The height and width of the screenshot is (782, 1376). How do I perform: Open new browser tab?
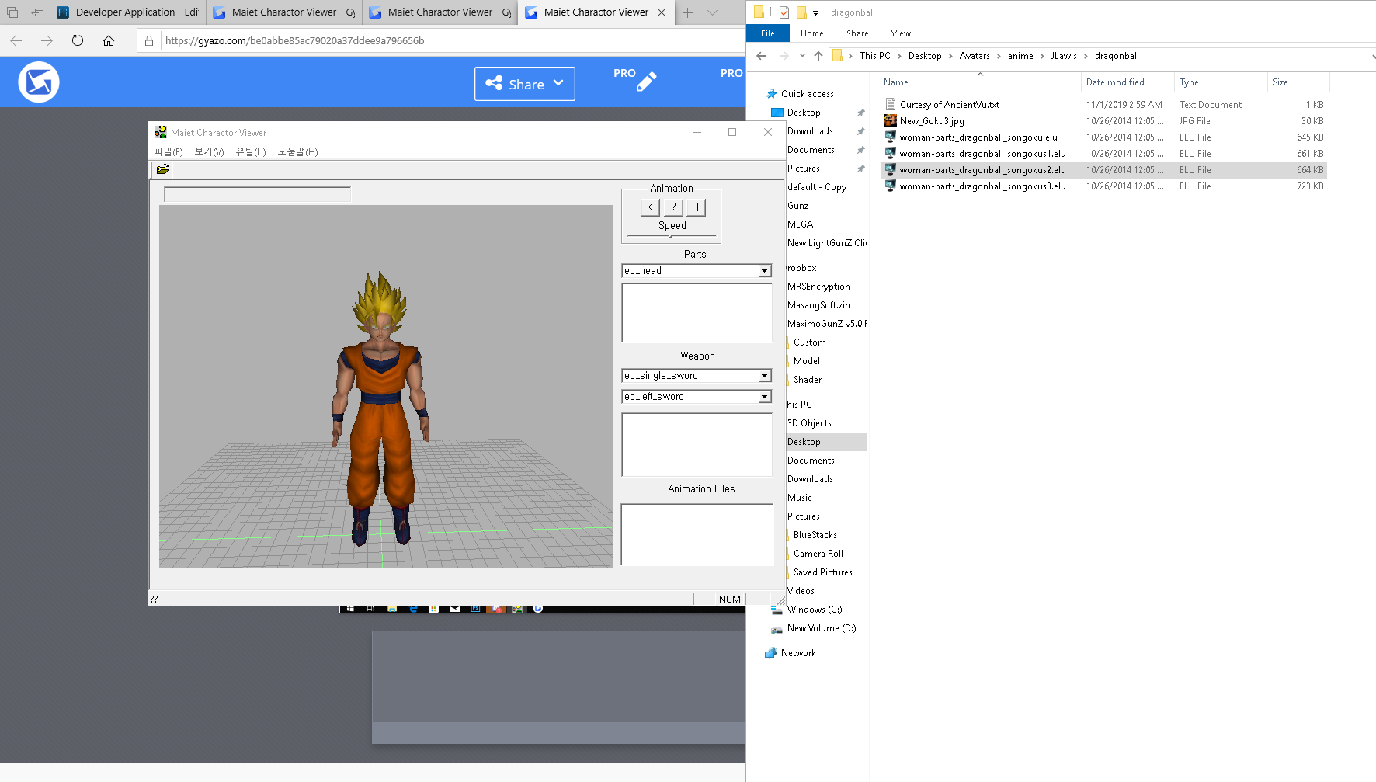[687, 12]
